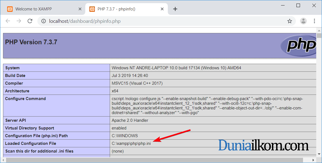Click the forward navigation arrow

click(18, 21)
